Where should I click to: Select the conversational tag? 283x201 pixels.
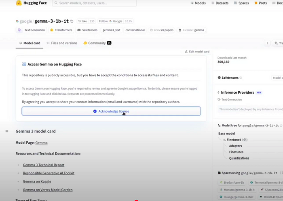pos(135,30)
